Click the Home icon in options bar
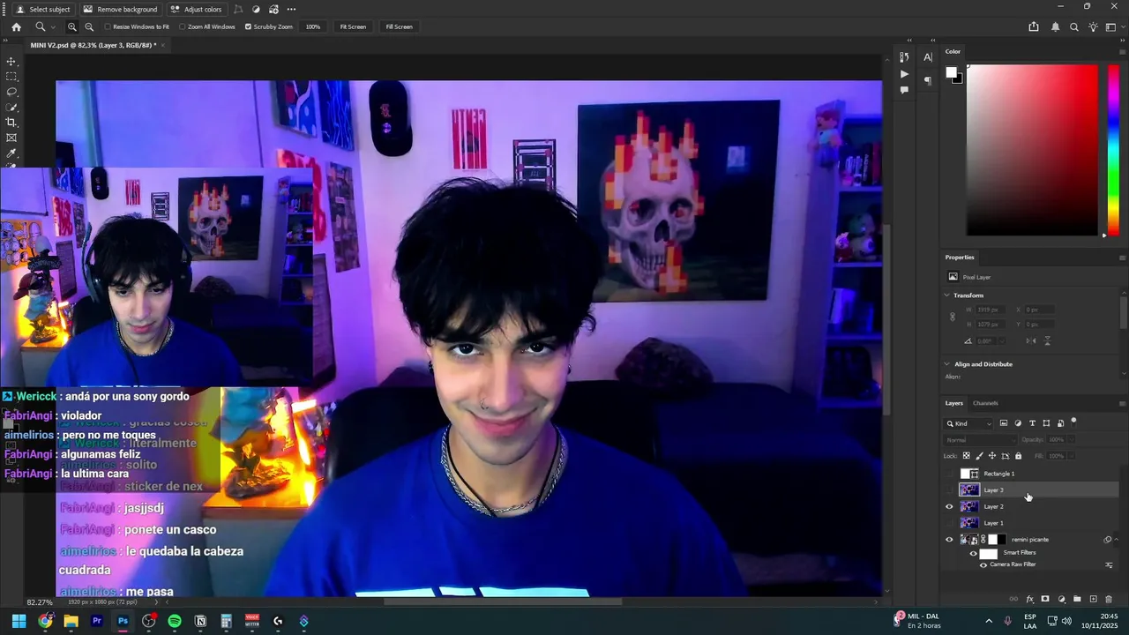The height and width of the screenshot is (635, 1129). coord(16,26)
